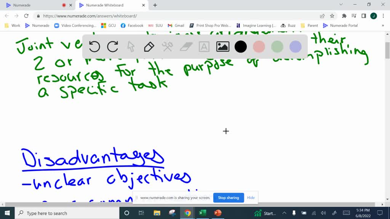Activate the text box tool

(204, 47)
